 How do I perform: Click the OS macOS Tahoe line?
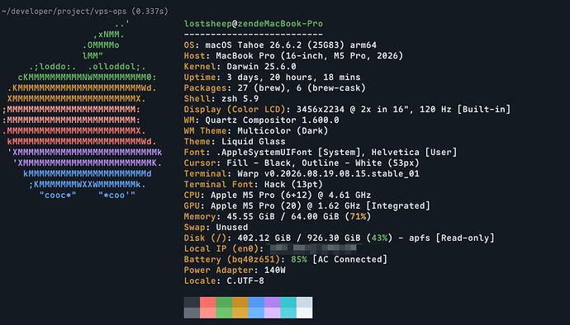280,45
